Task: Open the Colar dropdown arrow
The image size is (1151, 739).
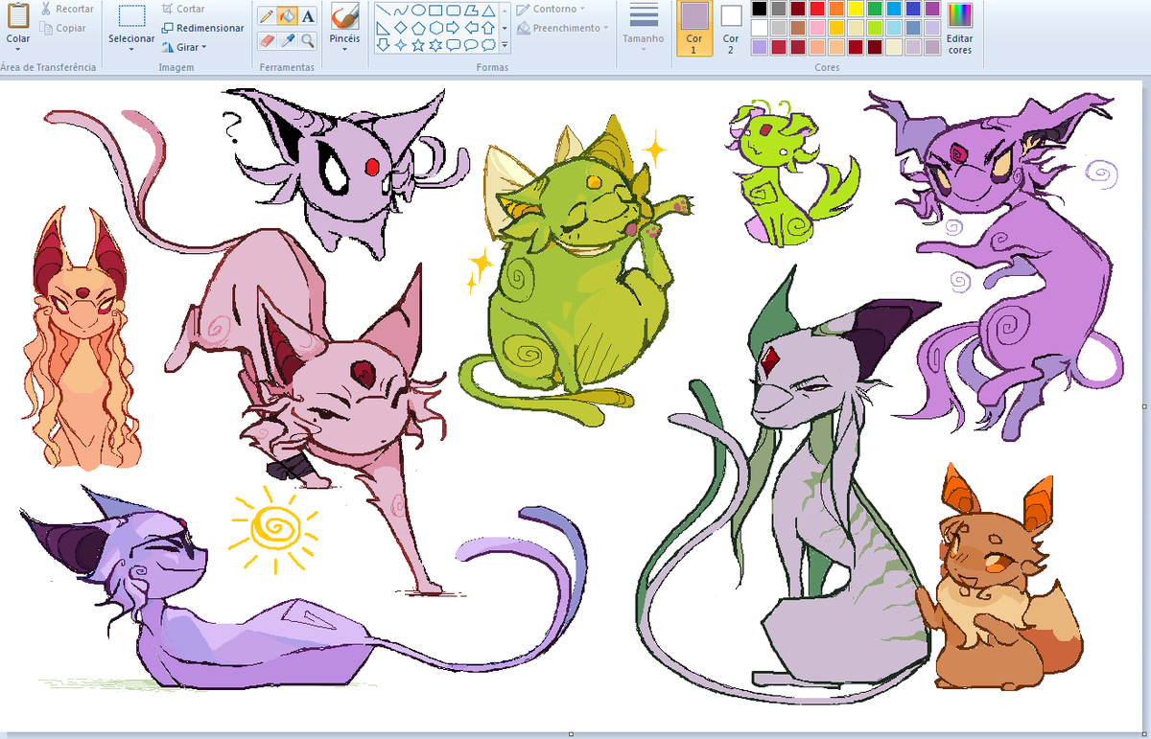Action: (x=17, y=50)
